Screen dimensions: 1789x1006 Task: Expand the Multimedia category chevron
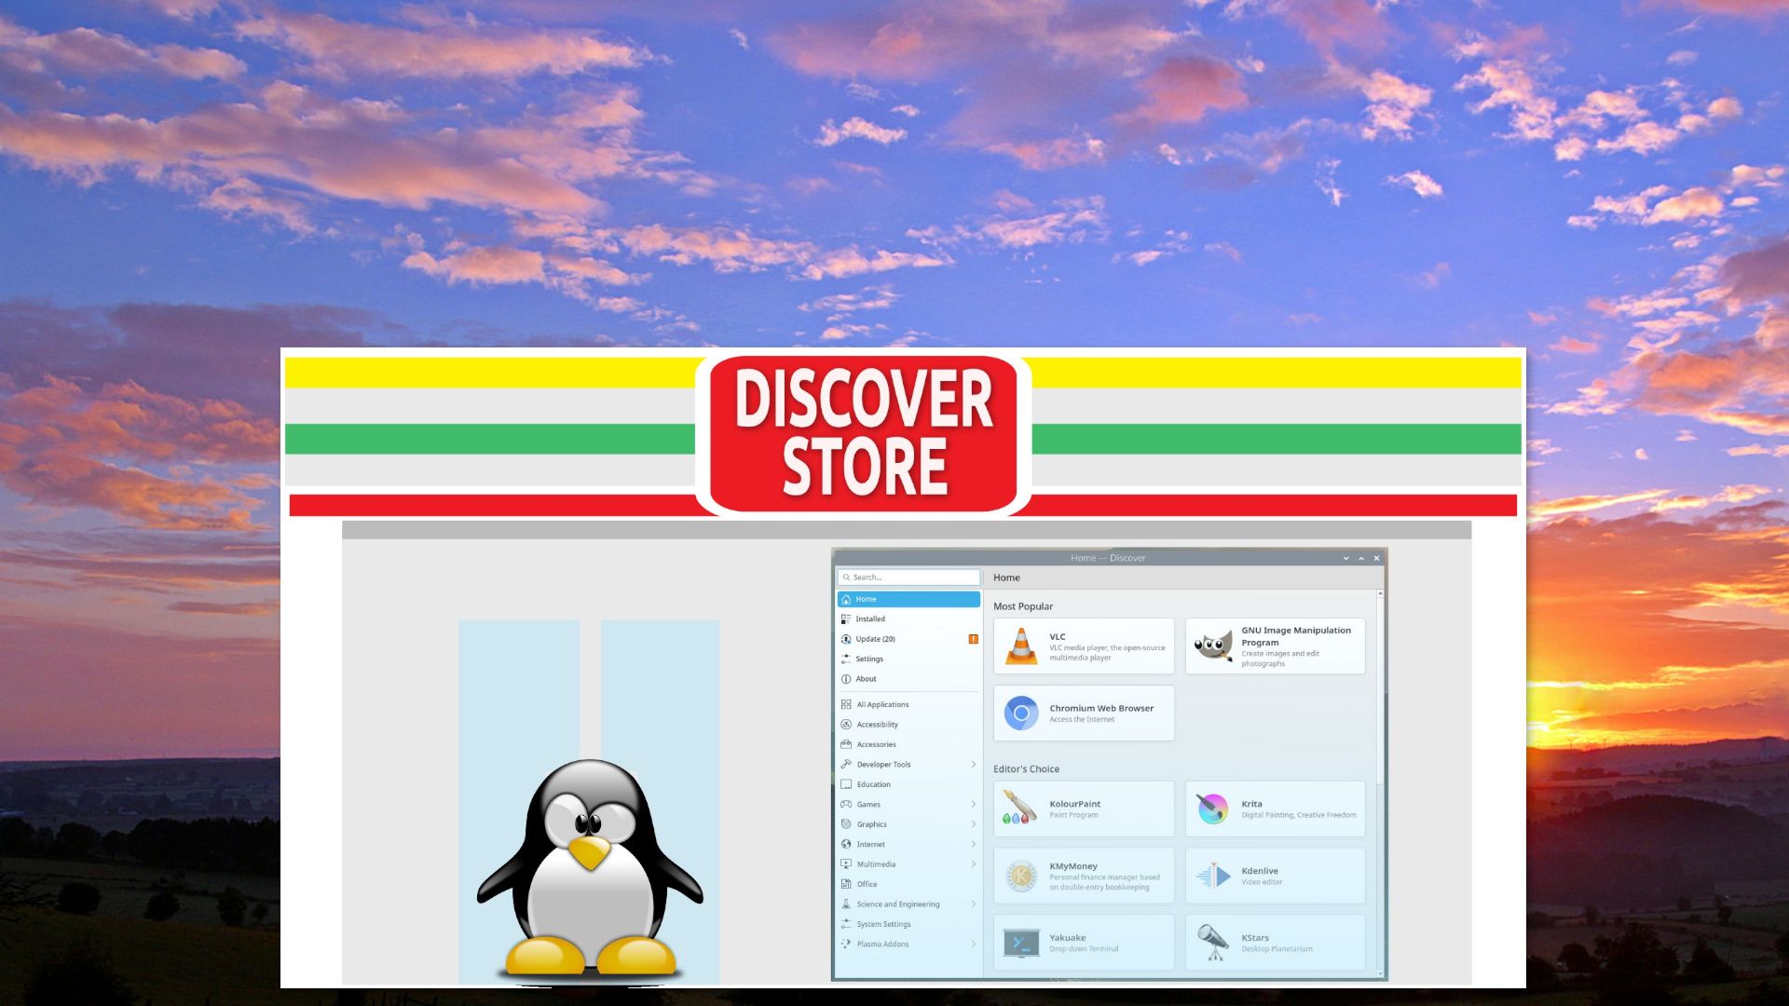coord(973,863)
